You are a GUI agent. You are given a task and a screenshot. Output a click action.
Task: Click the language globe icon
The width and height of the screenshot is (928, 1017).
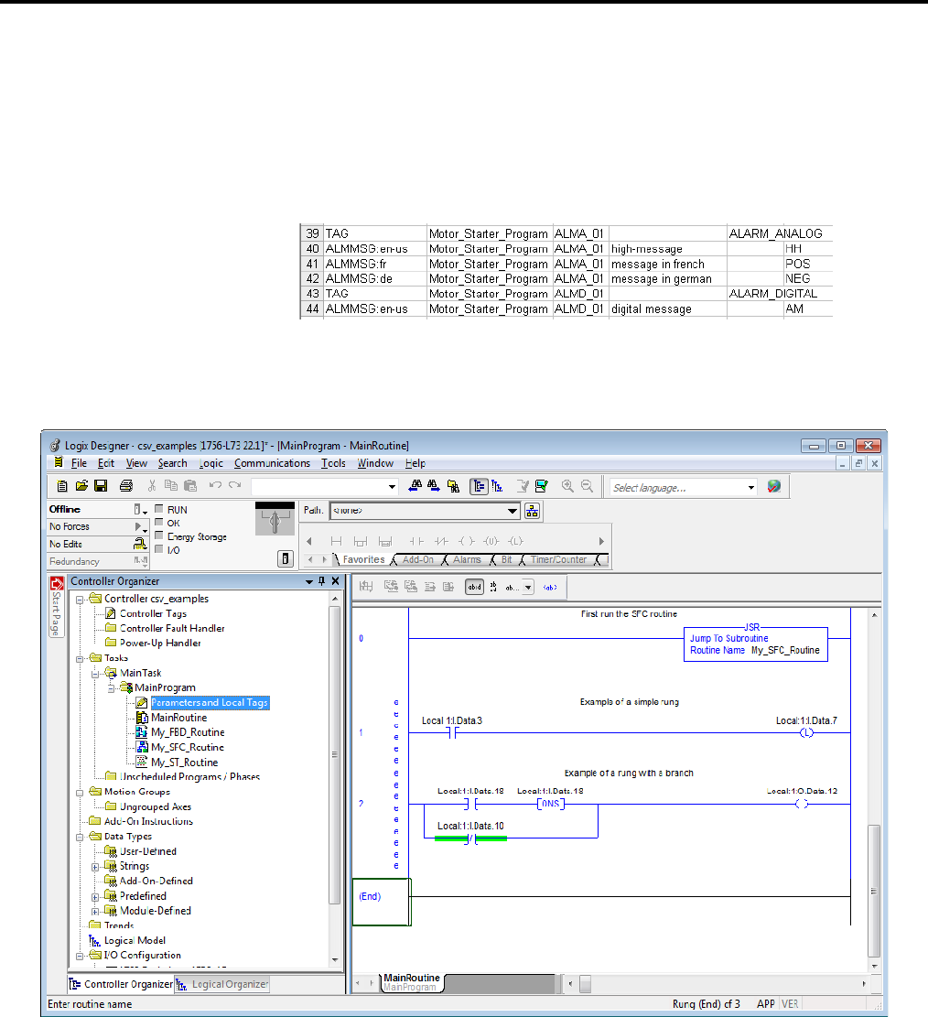(x=774, y=487)
